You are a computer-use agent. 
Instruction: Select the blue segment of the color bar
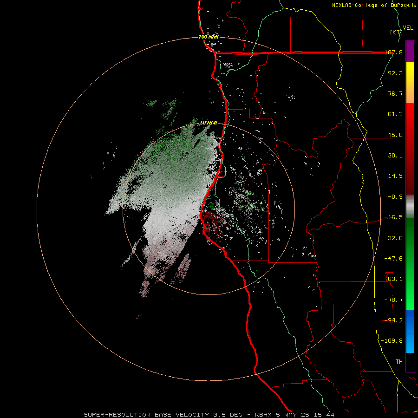pos(410,331)
